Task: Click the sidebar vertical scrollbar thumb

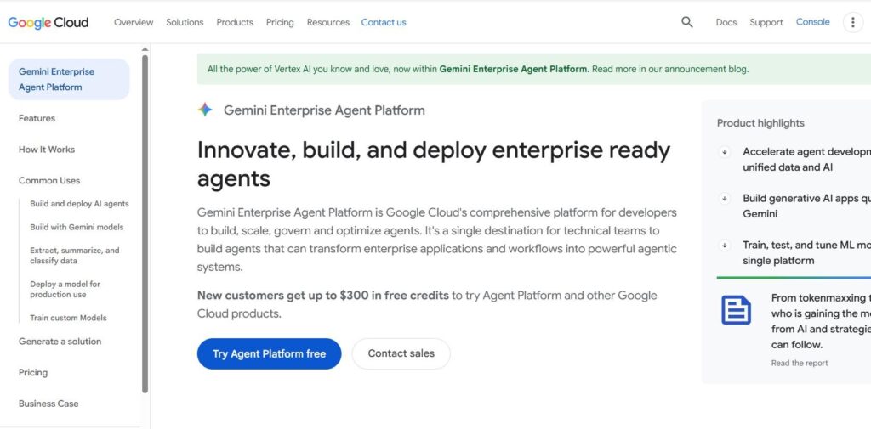Action: click(145, 223)
